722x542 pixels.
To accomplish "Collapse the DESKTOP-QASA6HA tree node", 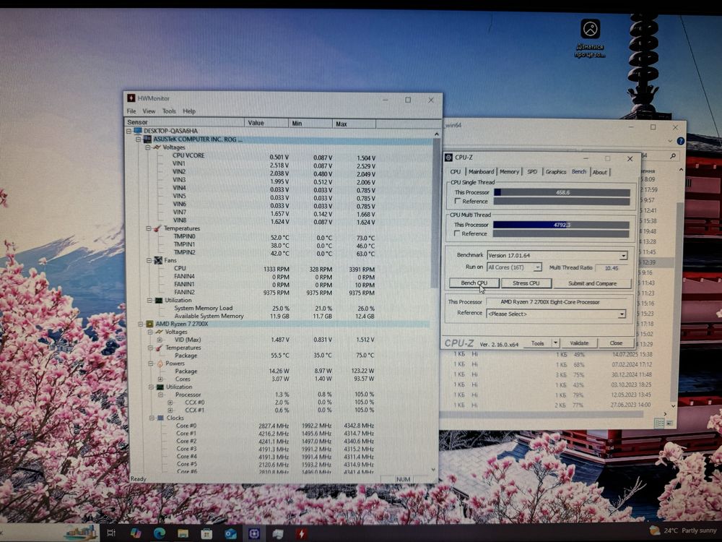I will 129,132.
